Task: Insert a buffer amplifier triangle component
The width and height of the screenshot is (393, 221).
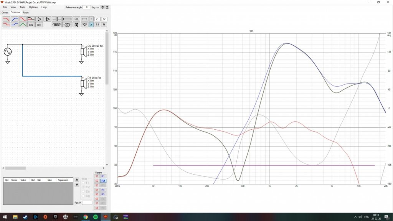Action: [39, 19]
